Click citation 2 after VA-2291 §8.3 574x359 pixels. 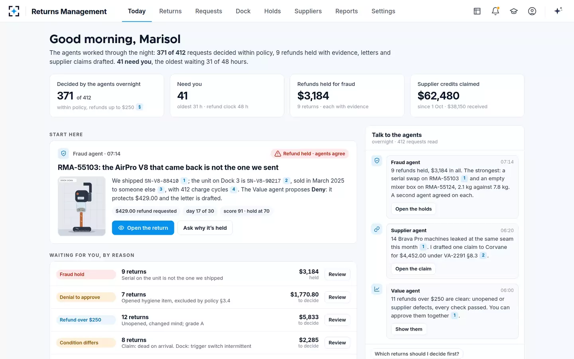483,255
